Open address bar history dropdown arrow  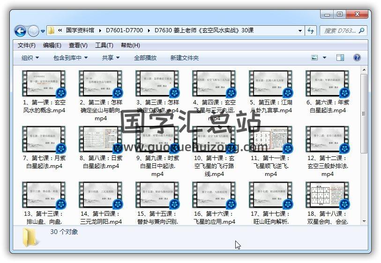[x=300, y=30]
